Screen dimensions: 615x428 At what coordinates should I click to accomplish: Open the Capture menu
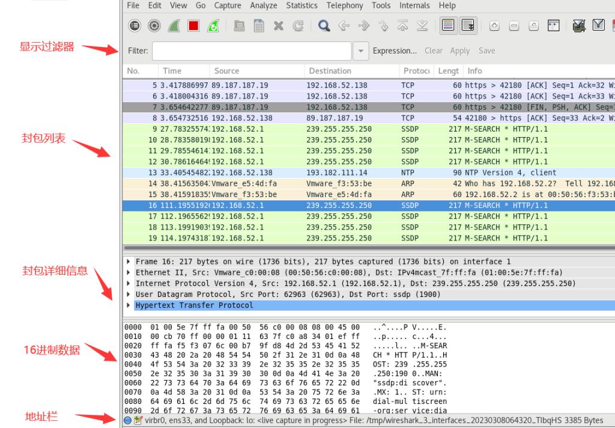pos(228,5)
